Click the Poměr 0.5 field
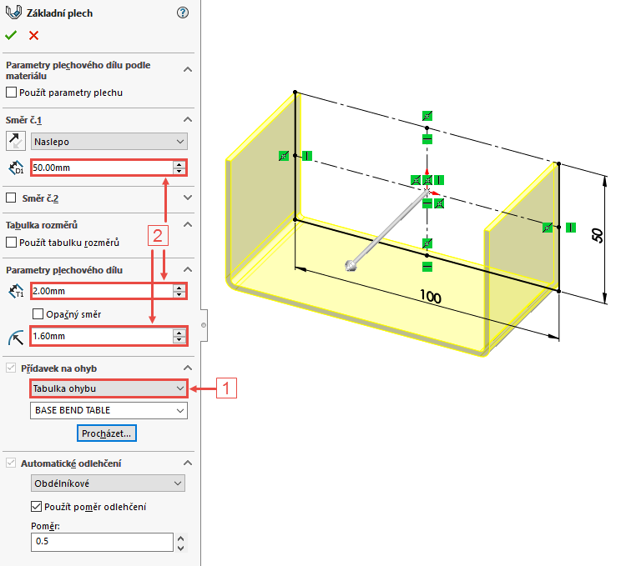Image resolution: width=626 pixels, height=566 pixels. (x=102, y=542)
